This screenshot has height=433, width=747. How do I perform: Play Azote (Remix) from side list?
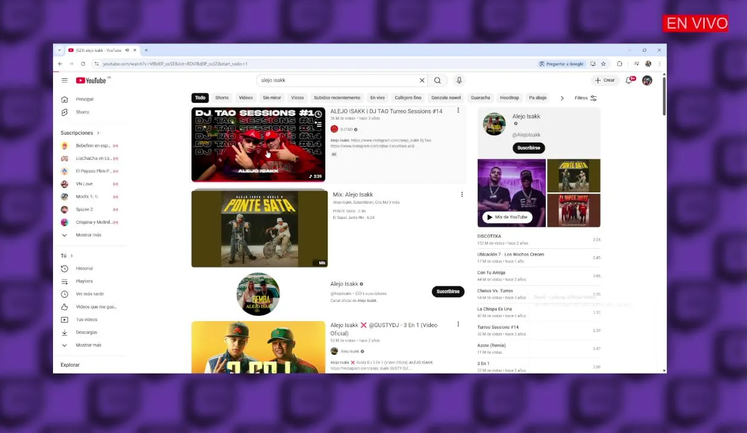point(539,348)
